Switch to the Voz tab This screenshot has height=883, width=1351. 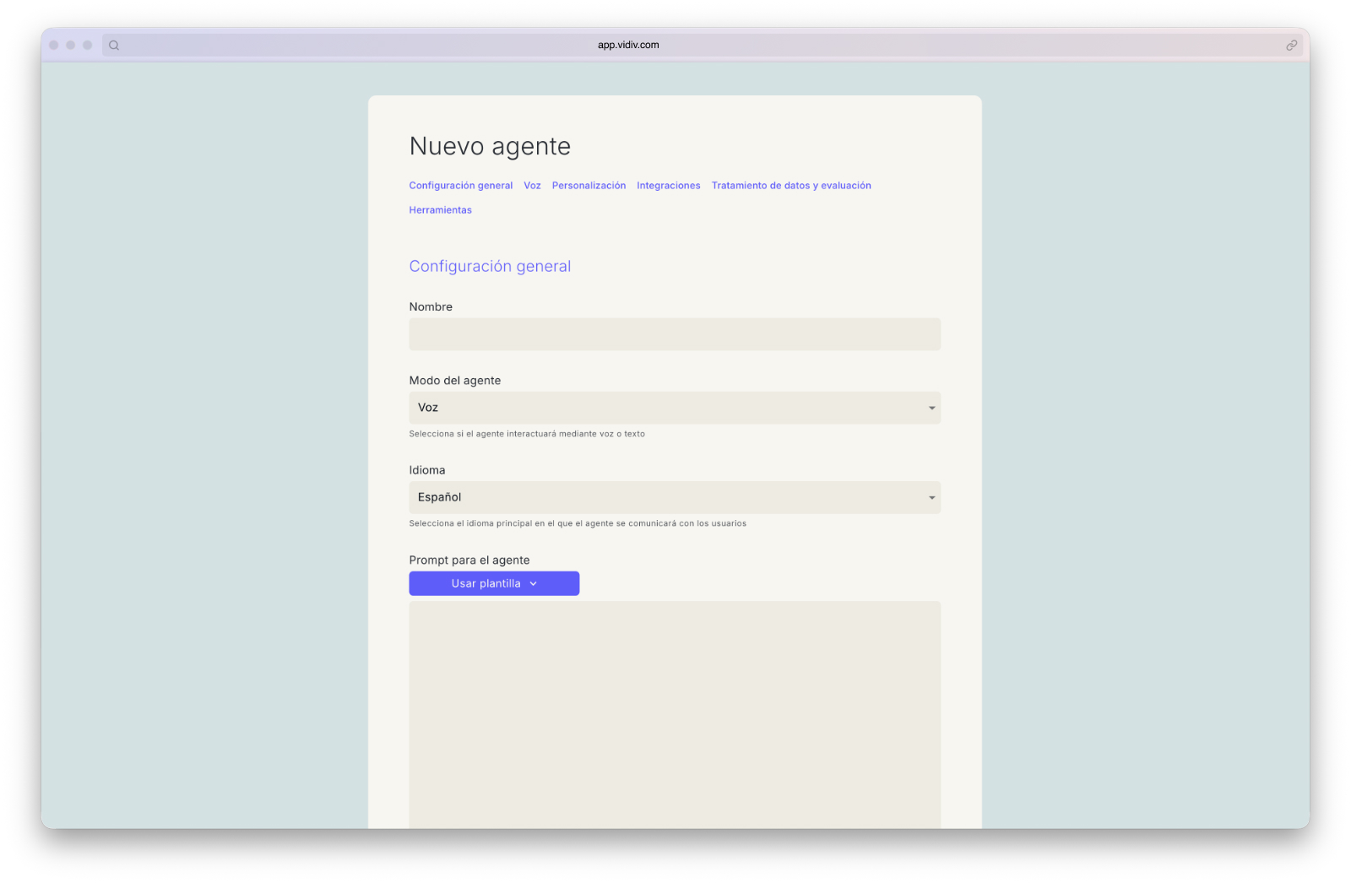[x=532, y=185]
